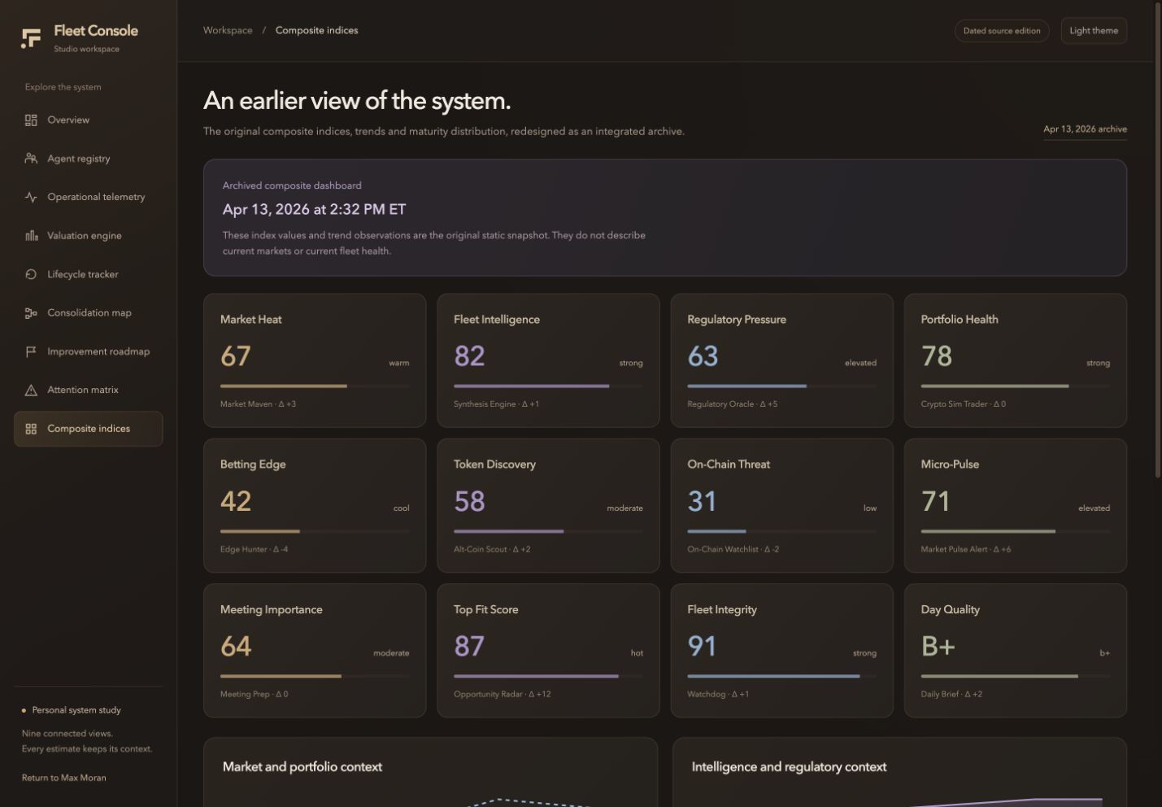Click the page vertical scrollbar

coord(1158,240)
